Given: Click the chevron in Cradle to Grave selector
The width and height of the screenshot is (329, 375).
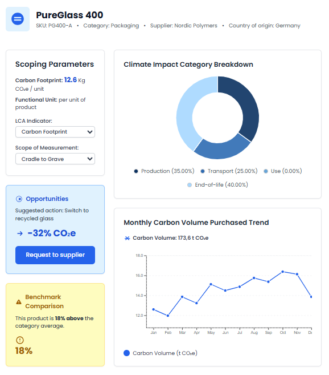Looking at the screenshot, I should (90, 159).
